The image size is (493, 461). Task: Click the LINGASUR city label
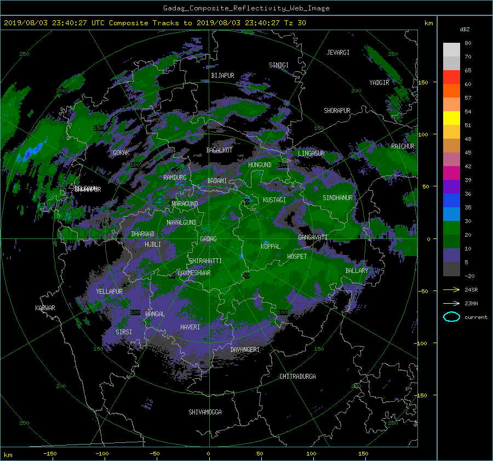pyautogui.click(x=311, y=153)
